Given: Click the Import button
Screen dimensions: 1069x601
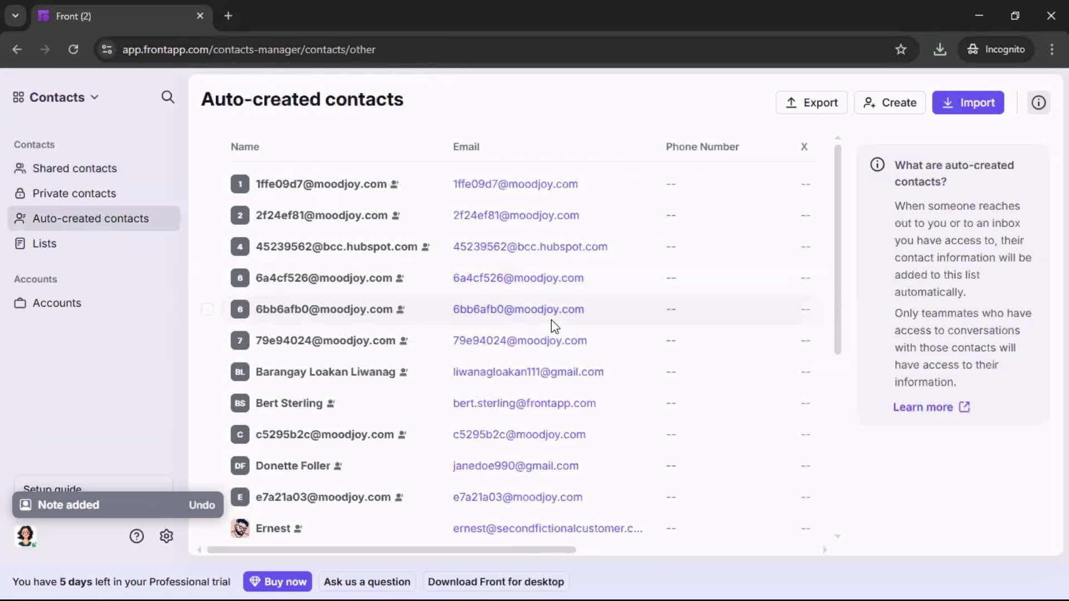Looking at the screenshot, I should pos(969,102).
